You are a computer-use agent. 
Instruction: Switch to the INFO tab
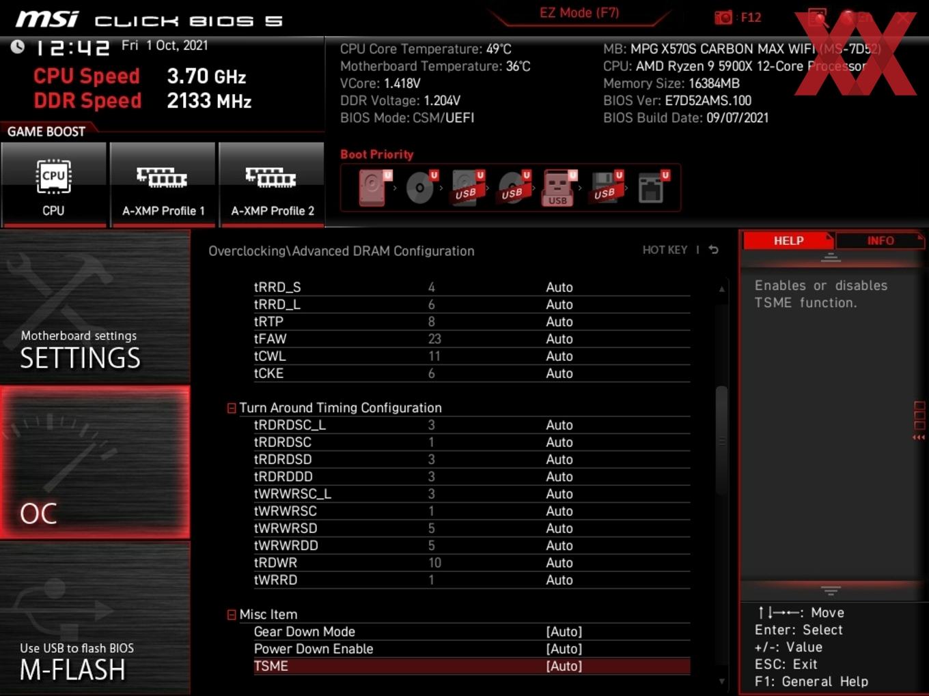click(x=880, y=240)
